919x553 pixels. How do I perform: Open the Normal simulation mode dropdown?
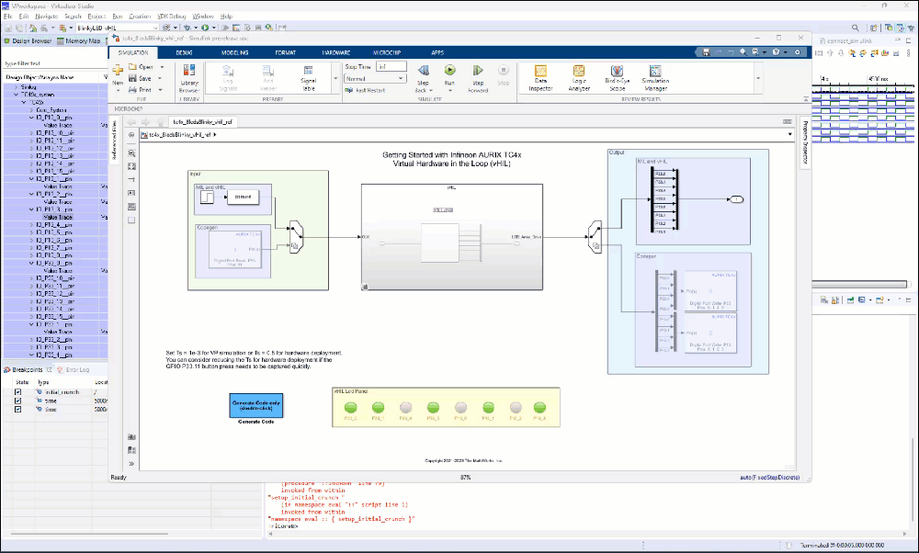(x=376, y=79)
